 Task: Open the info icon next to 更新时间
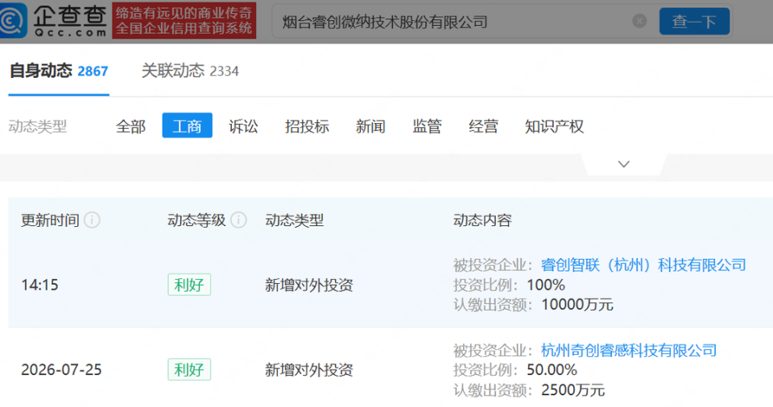tap(92, 220)
